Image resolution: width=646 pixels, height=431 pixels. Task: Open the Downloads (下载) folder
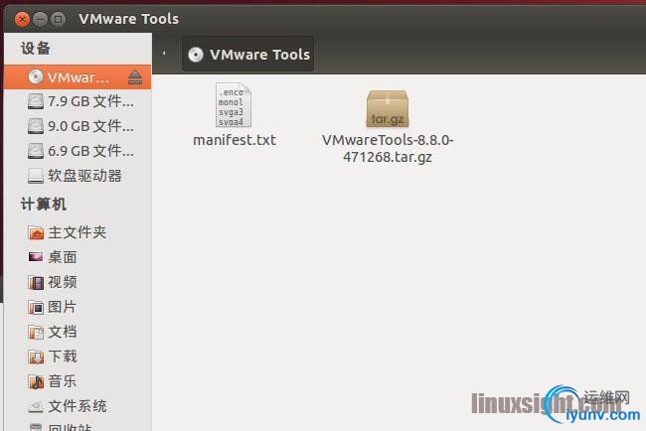78,357
